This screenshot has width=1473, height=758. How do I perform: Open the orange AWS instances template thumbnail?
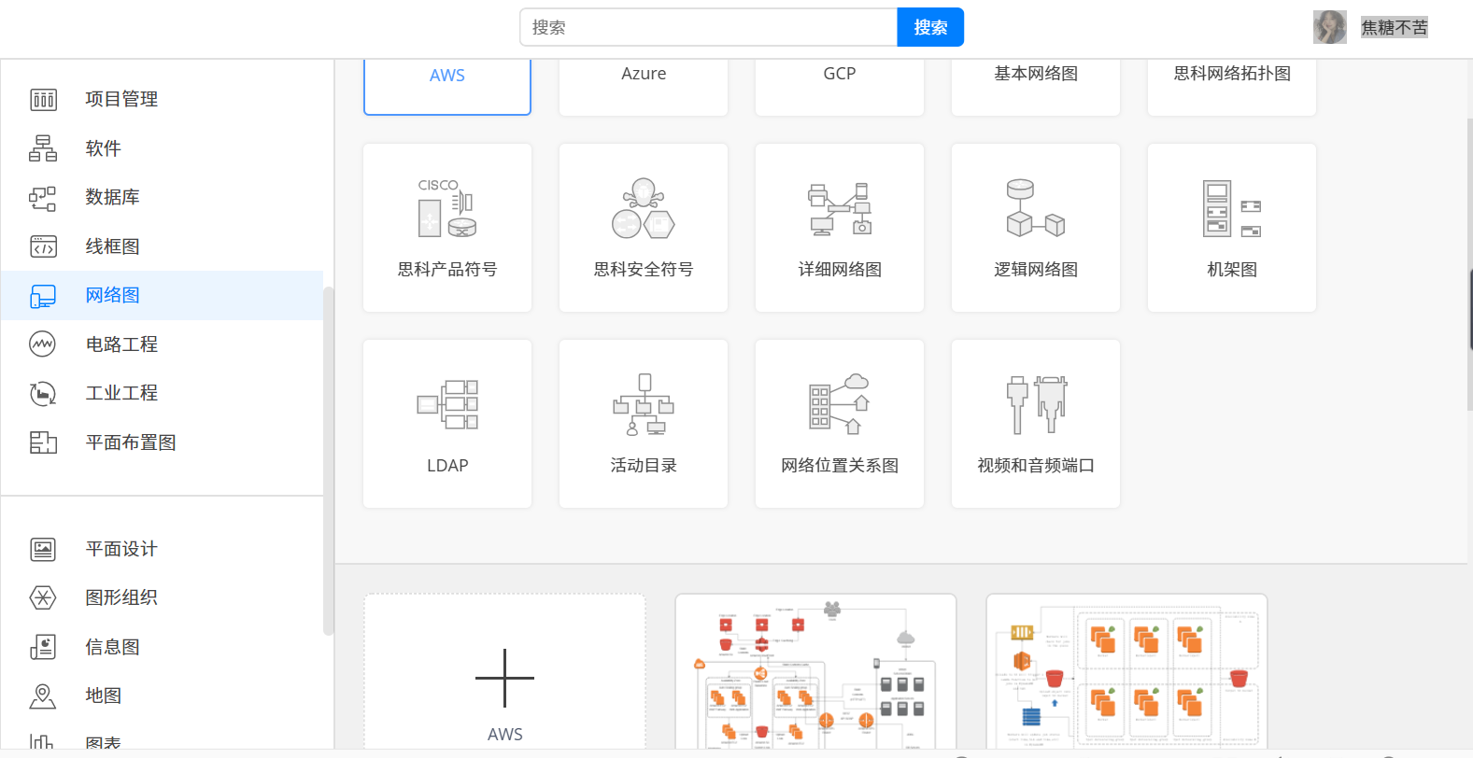click(x=1127, y=672)
